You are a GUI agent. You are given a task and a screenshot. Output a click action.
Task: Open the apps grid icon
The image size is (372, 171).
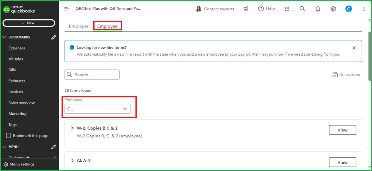click(x=287, y=9)
